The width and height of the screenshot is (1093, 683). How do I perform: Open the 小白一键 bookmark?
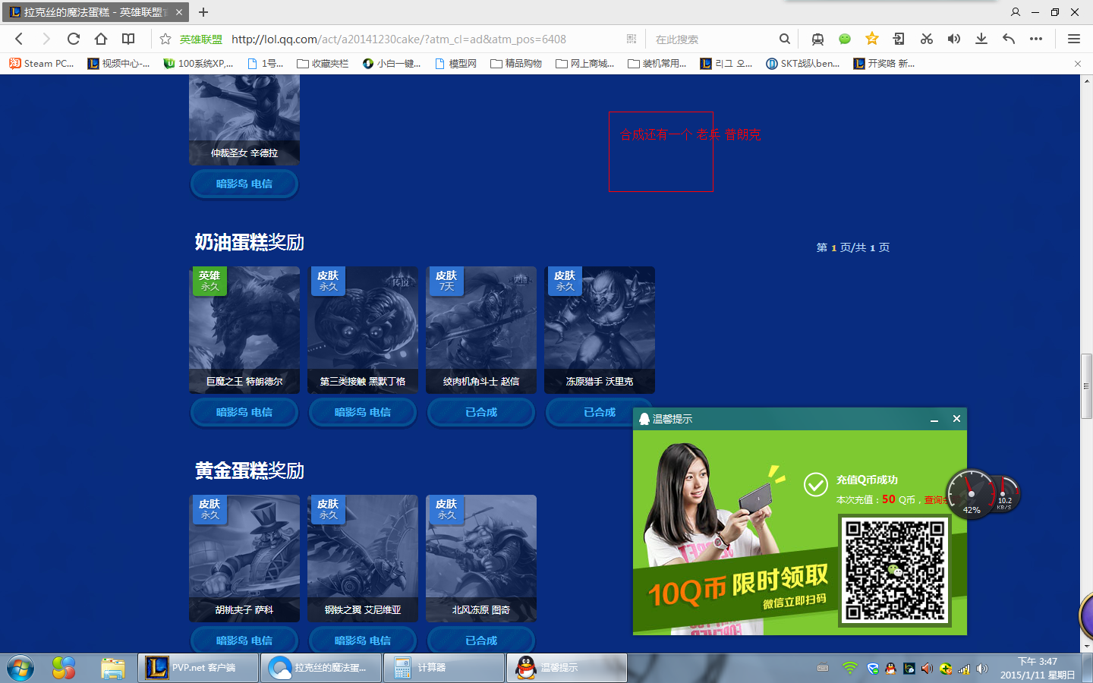tap(392, 64)
